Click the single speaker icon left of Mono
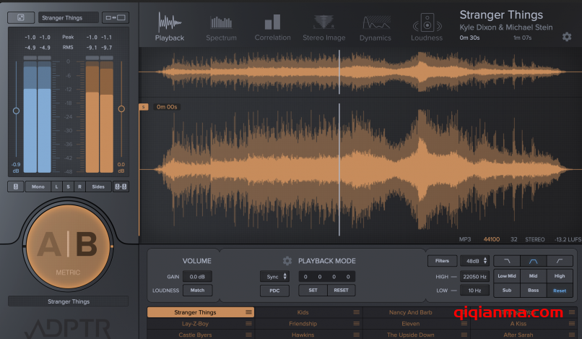Viewport: 582px width, 339px height. point(16,186)
